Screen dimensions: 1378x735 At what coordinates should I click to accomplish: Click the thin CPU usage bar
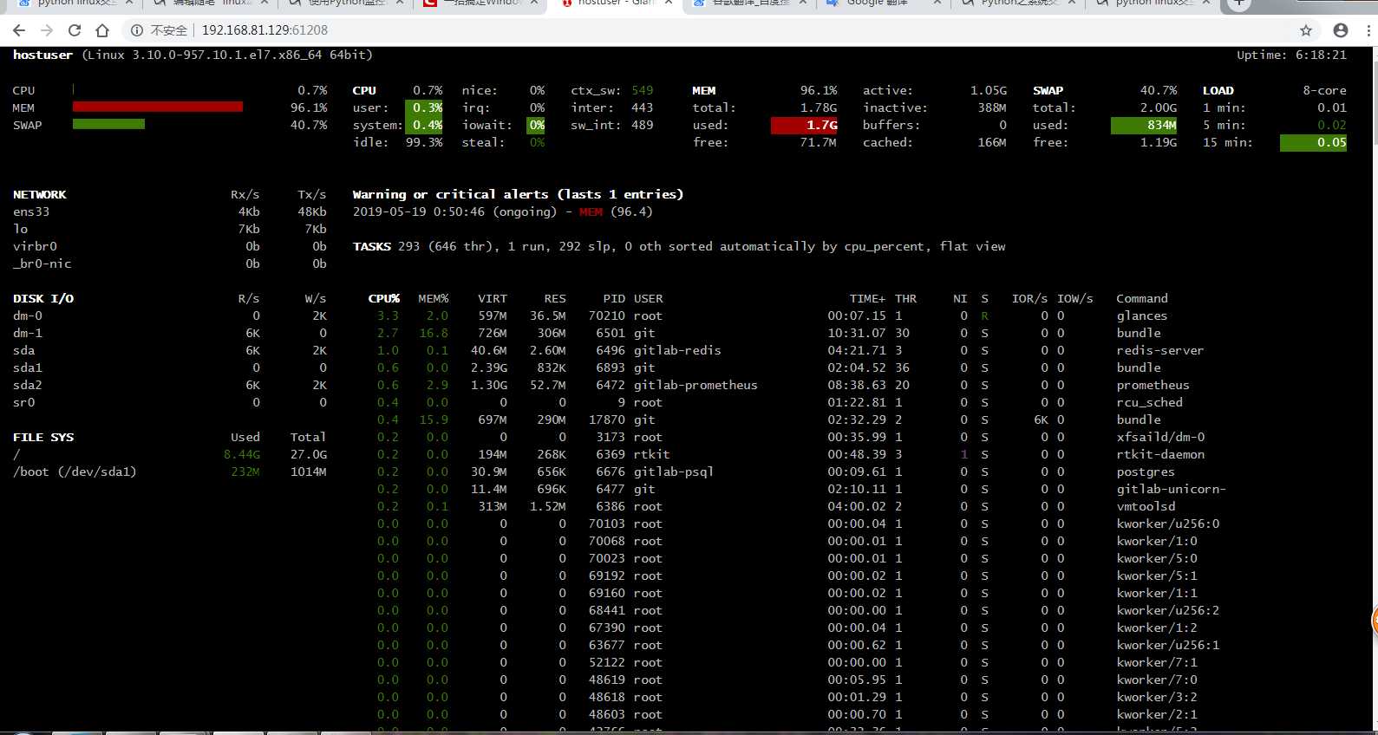[x=74, y=89]
